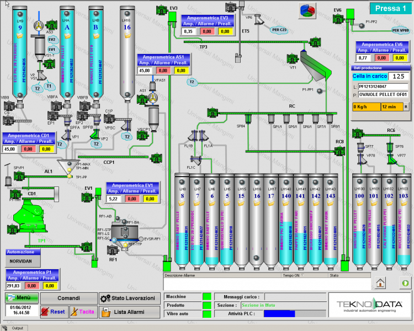Click EV6 amperometer value 8,77
This screenshot has height=331, width=414.
[363, 58]
